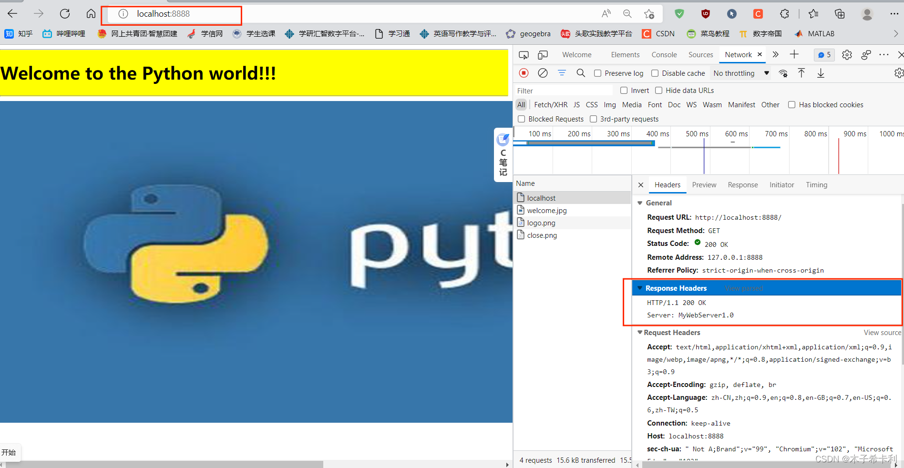
Task: Click View source for Request Headers
Action: point(883,333)
